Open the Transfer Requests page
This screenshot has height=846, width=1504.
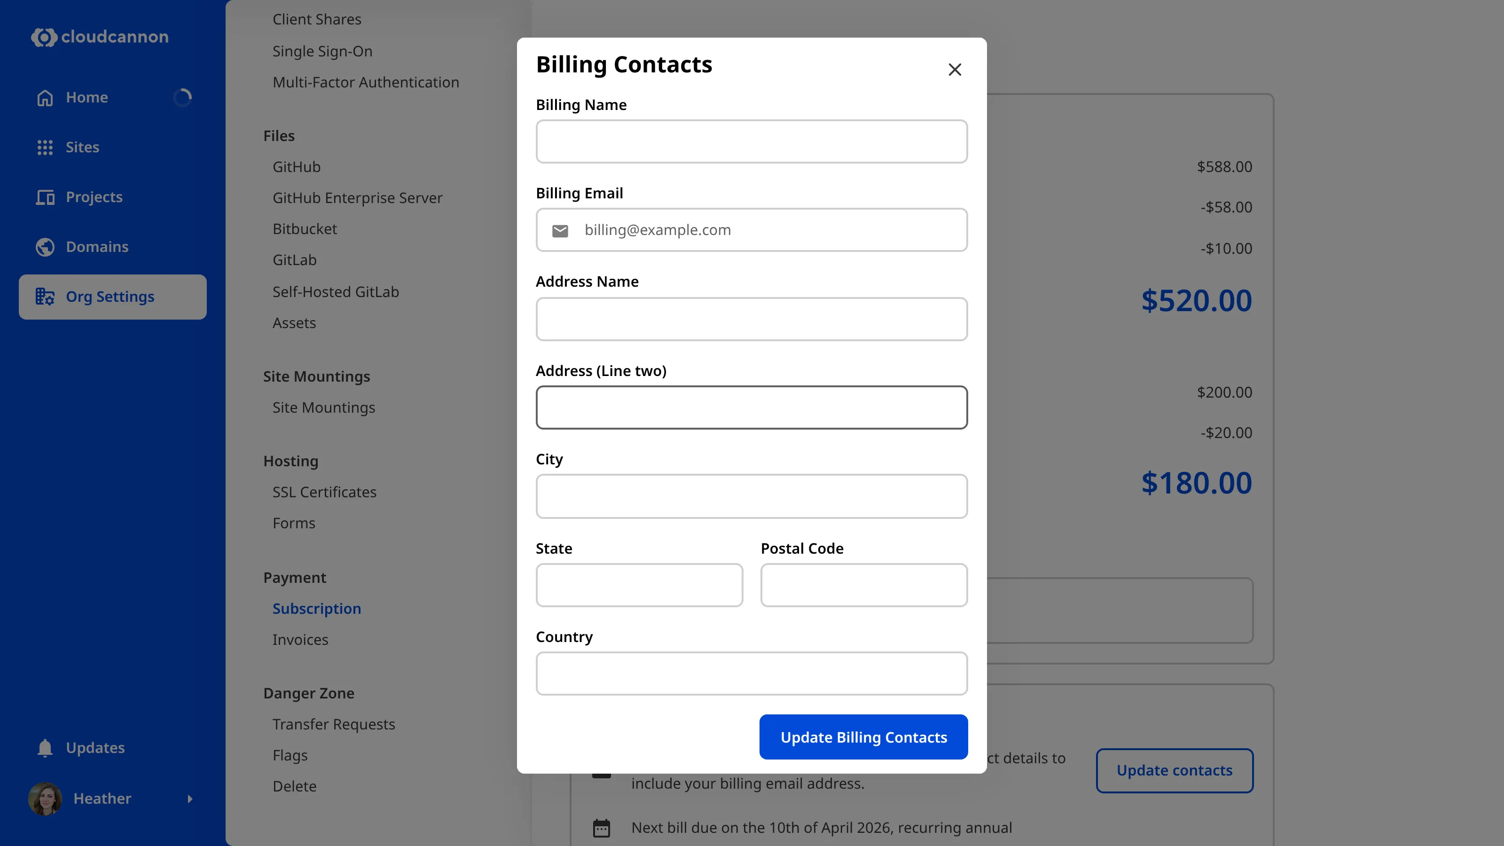coord(333,724)
